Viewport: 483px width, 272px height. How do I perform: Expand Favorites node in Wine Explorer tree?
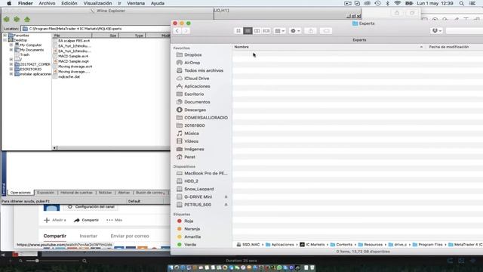click(5, 36)
